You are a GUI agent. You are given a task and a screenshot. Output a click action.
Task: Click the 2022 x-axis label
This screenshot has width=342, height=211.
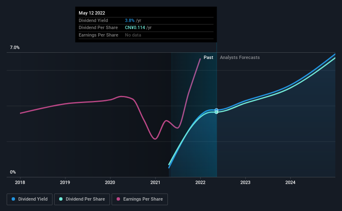200,182
